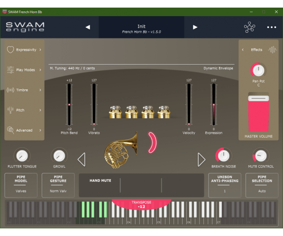Select previous instrument with left triangle

(82, 160)
